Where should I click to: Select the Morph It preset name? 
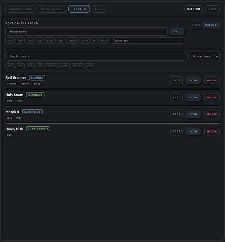tap(12, 112)
